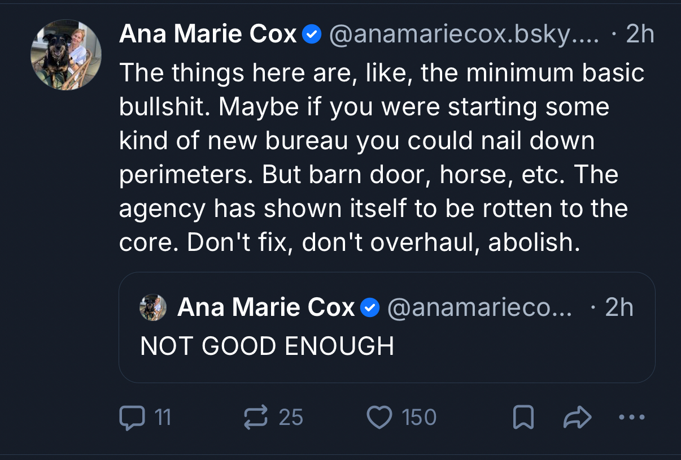Click the repost count of 25
681x460 pixels.
(291, 418)
